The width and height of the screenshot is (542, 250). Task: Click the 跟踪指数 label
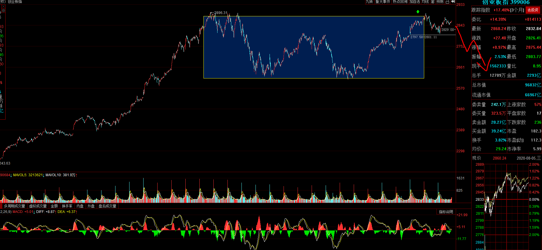tap(481, 10)
